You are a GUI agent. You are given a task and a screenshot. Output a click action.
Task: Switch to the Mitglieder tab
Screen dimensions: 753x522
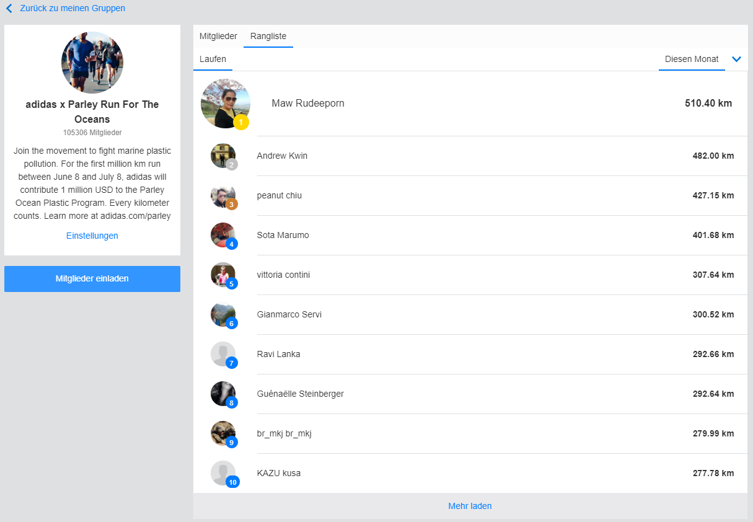tap(218, 37)
